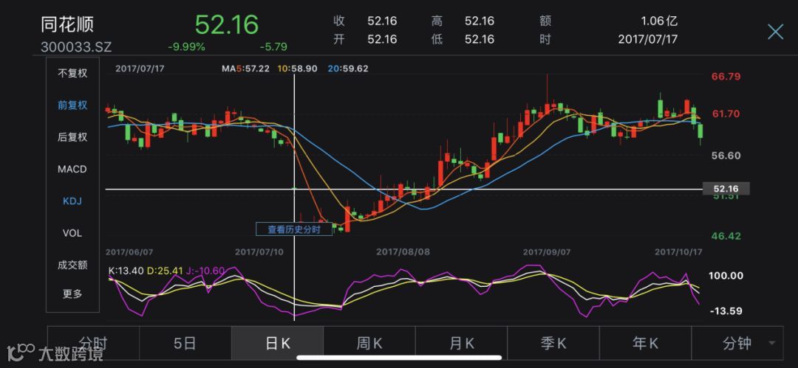Switch indicator to VOL
This screenshot has height=368, width=798.
pyautogui.click(x=72, y=233)
